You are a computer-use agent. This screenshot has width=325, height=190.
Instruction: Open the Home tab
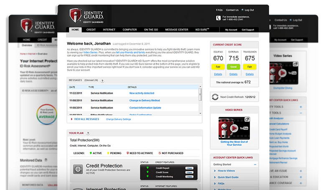tap(75, 30)
